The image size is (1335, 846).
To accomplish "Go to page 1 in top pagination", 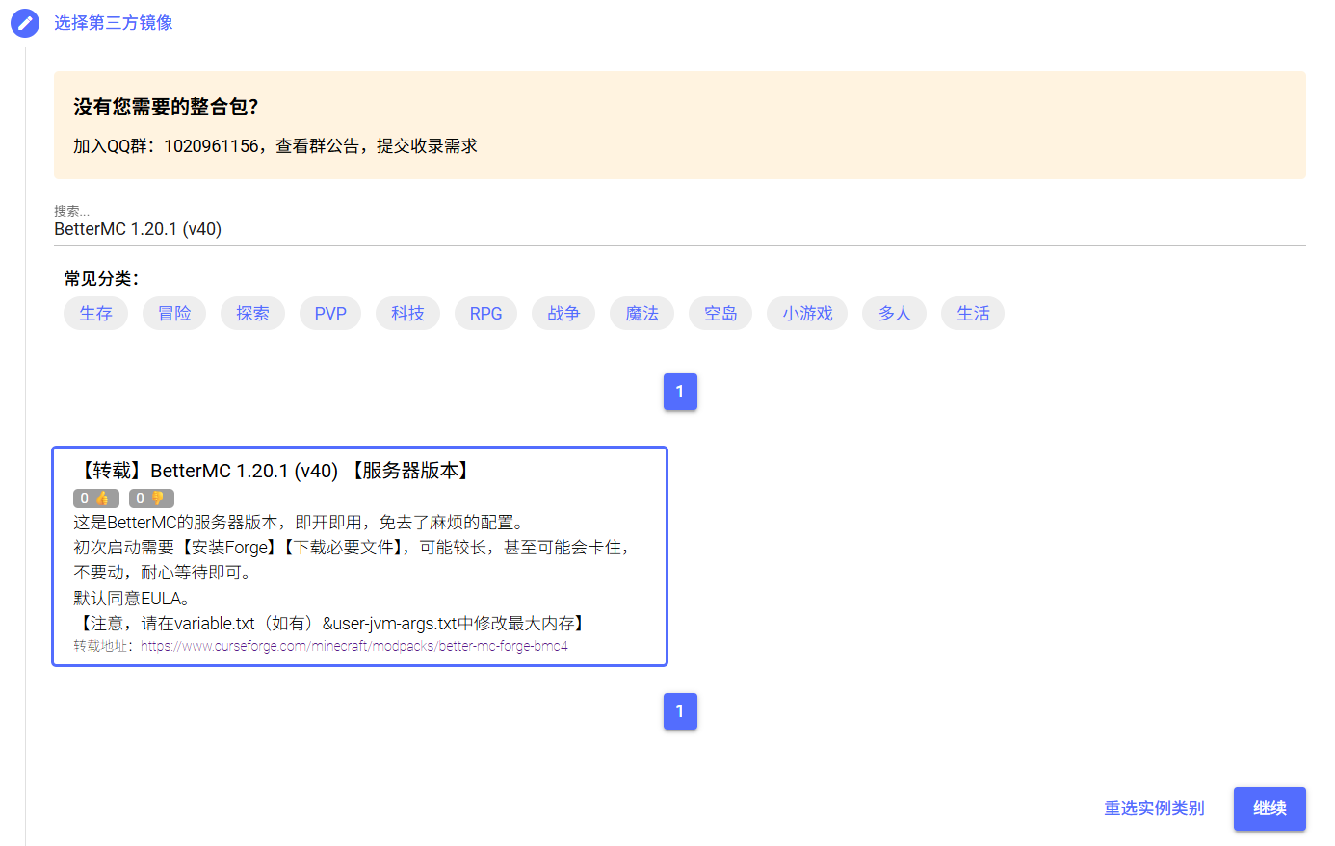I will [x=680, y=392].
